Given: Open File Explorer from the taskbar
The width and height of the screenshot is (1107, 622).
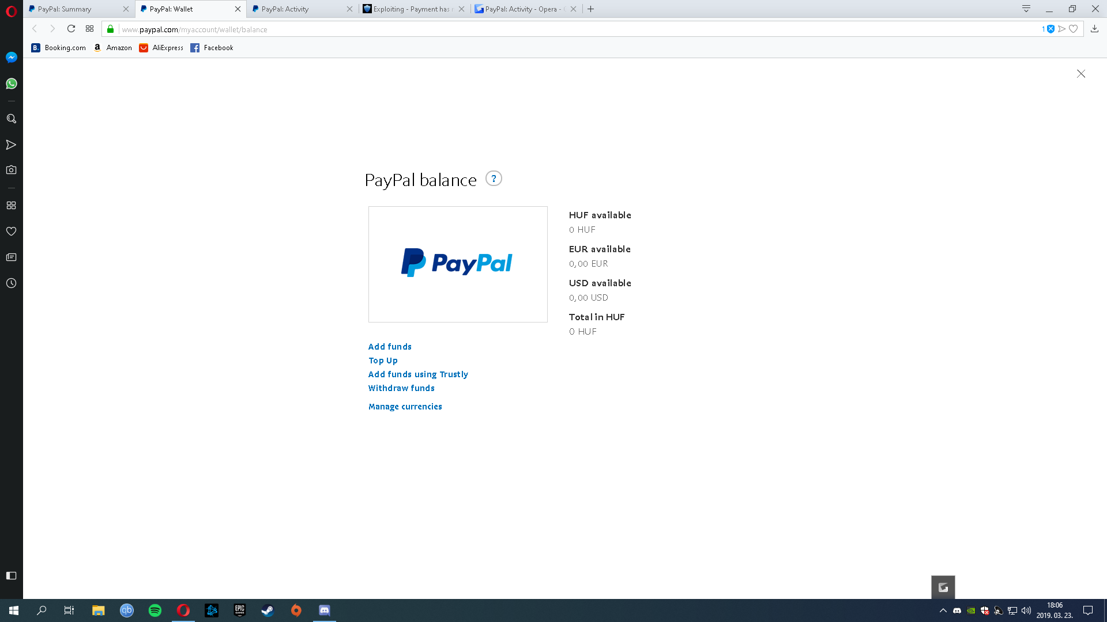Looking at the screenshot, I should pos(98,610).
